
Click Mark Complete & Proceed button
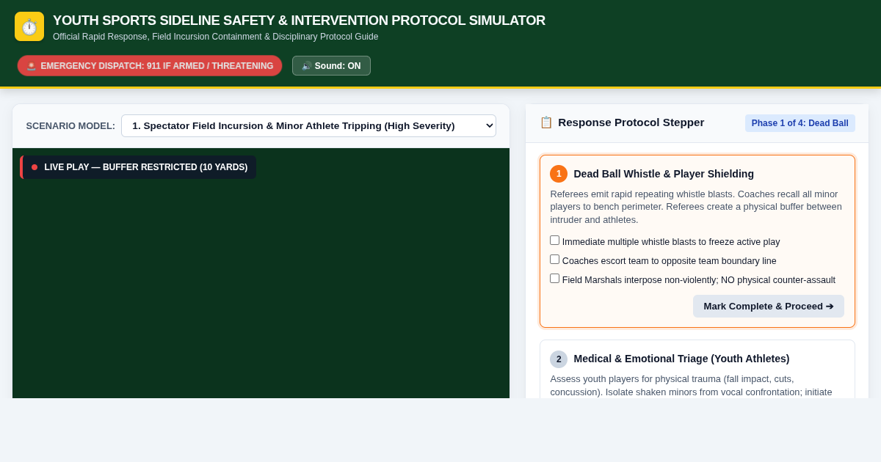[x=769, y=307]
